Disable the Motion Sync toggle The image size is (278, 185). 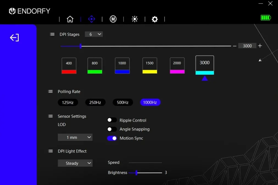pos(112,138)
